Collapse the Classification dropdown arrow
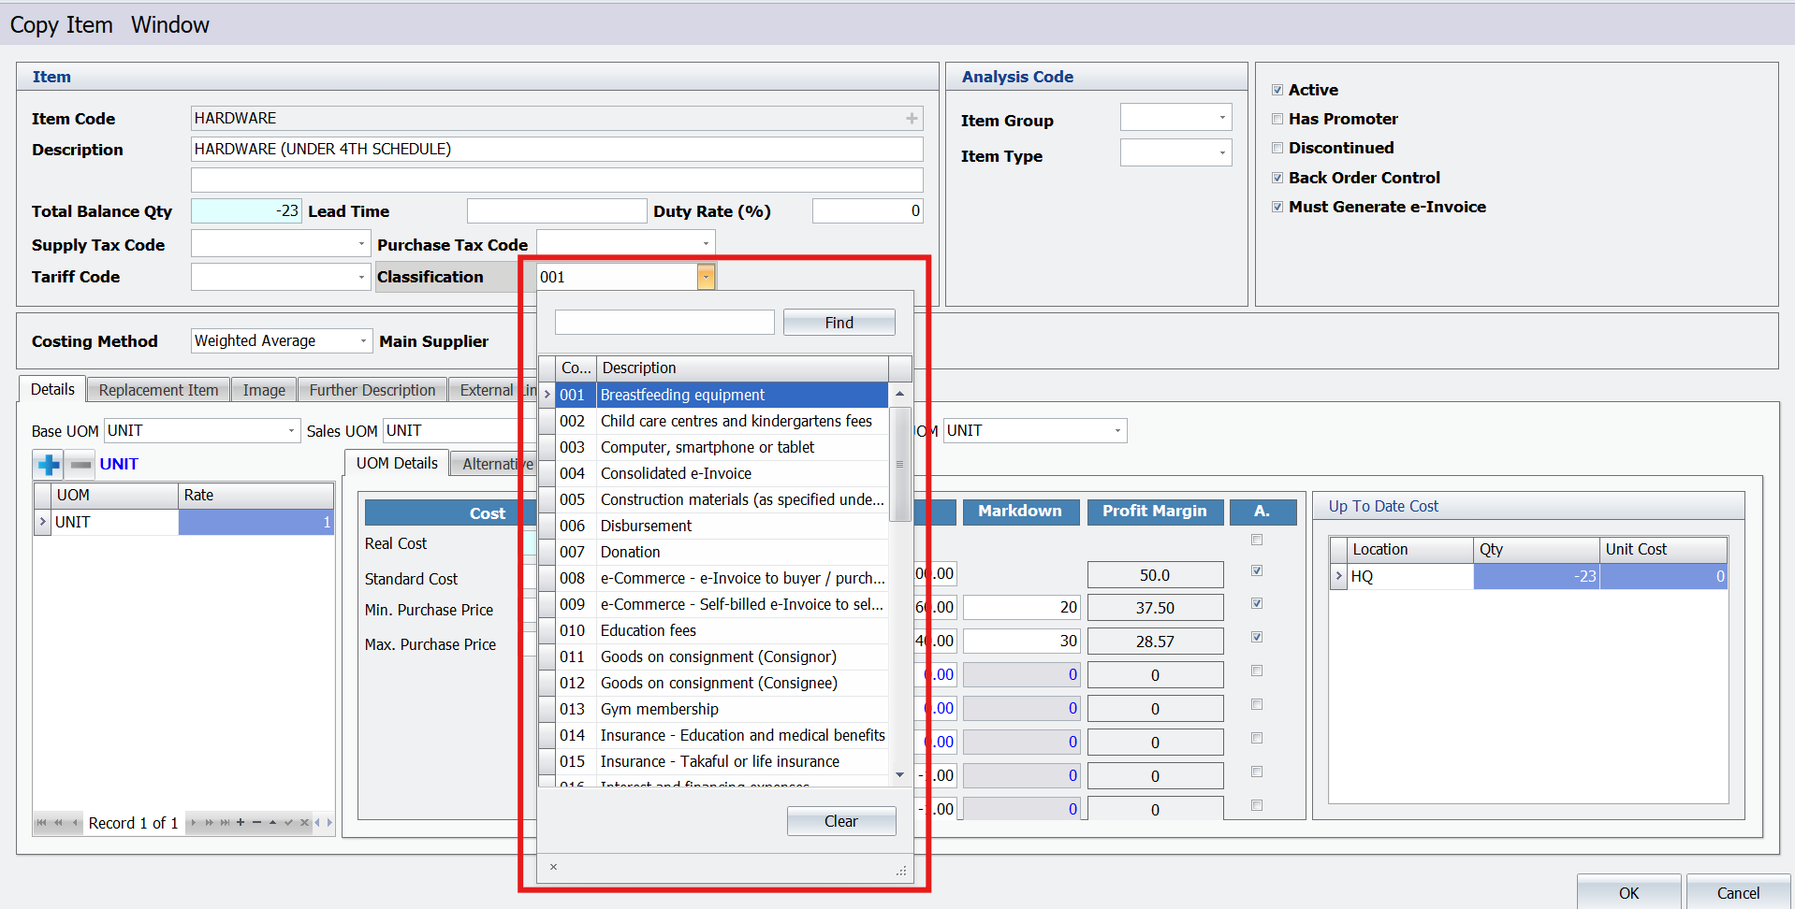The image size is (1795, 909). [706, 277]
